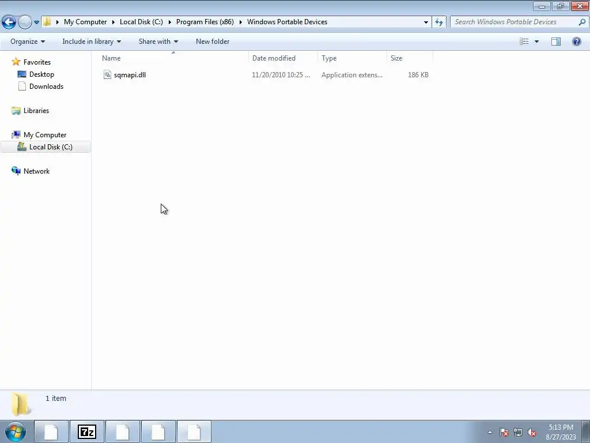590x443 pixels.
Task: Expand arrow after Local Disk (C:) breadcrumb
Action: click(170, 22)
